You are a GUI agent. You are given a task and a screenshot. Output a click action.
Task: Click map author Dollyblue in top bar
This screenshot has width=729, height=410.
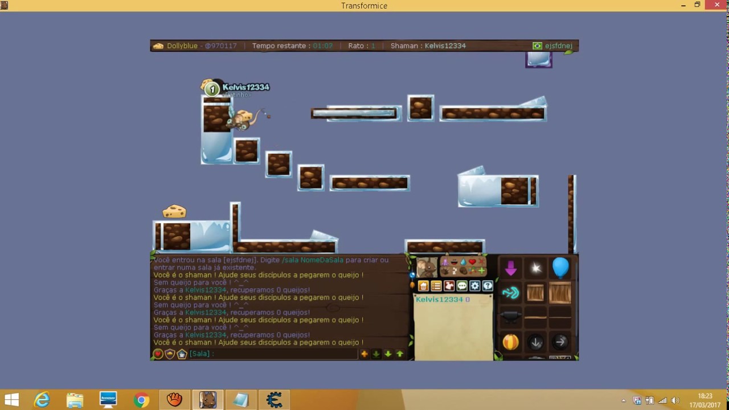[182, 46]
